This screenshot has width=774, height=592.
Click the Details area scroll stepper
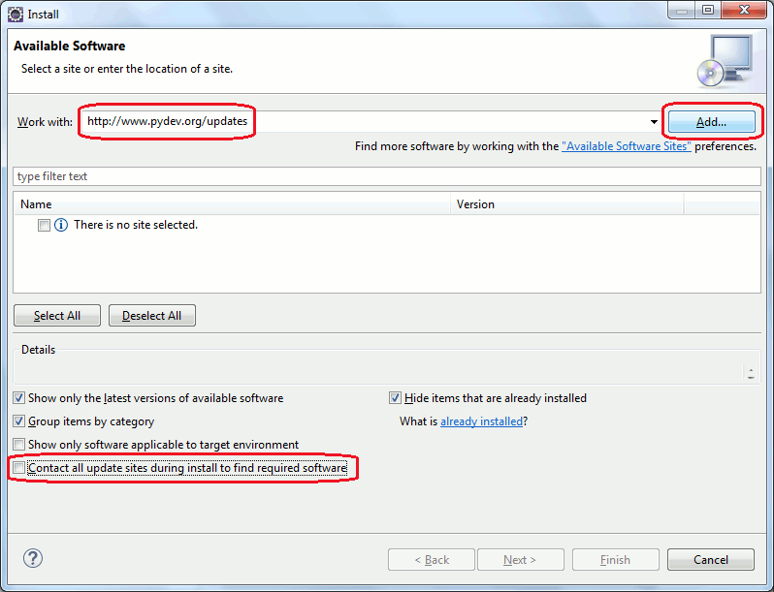[x=751, y=372]
